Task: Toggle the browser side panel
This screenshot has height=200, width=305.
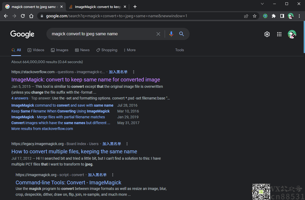Action: point(282,16)
